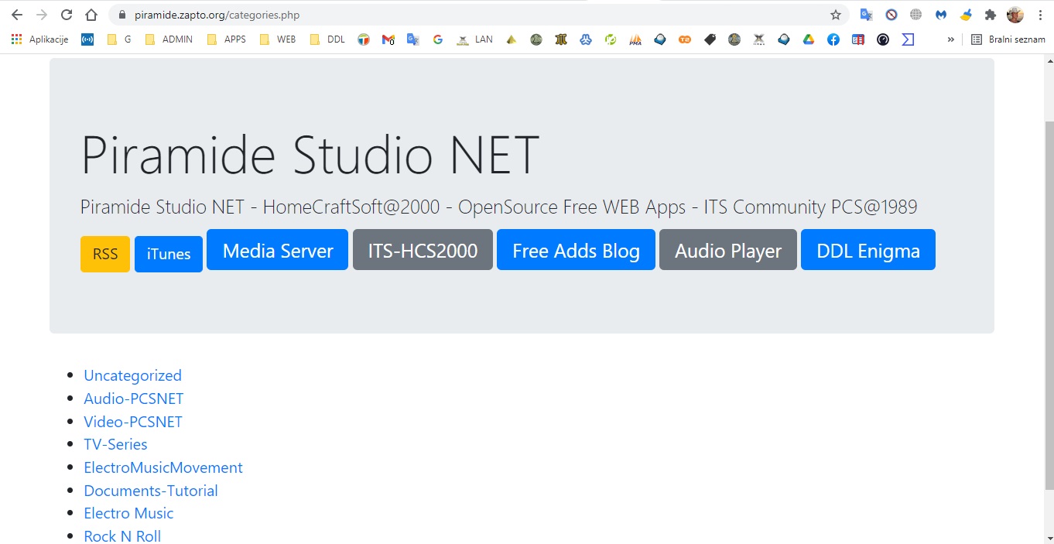Open the Google G bookmark
The height and width of the screenshot is (544, 1054).
[x=438, y=39]
